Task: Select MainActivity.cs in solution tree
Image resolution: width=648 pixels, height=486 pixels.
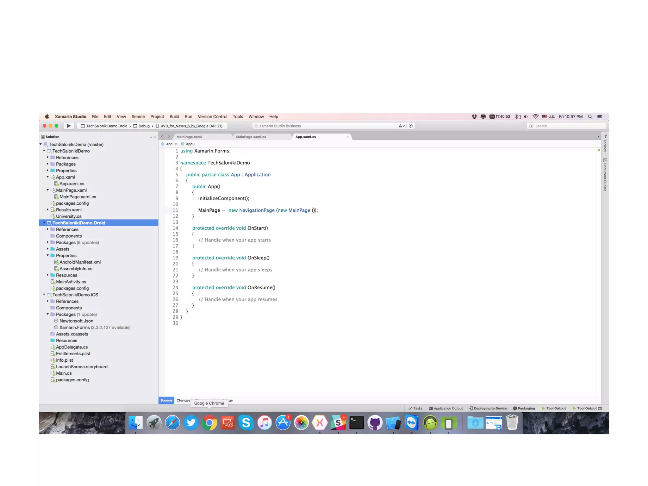Action: point(71,282)
